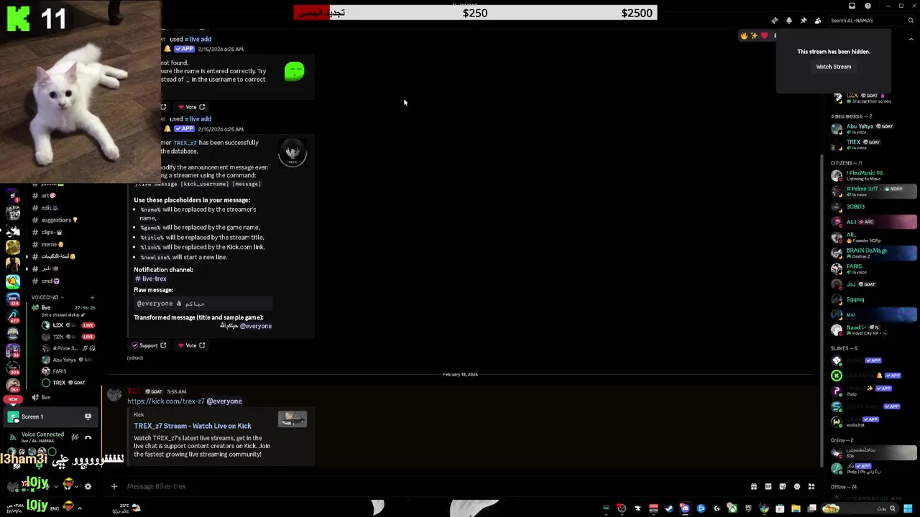The width and height of the screenshot is (920, 517).
Task: Click the Message #live-trex input field
Action: tap(431, 486)
